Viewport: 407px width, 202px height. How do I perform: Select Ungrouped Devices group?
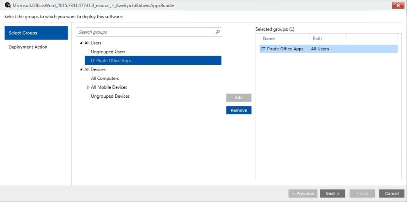tap(110, 96)
